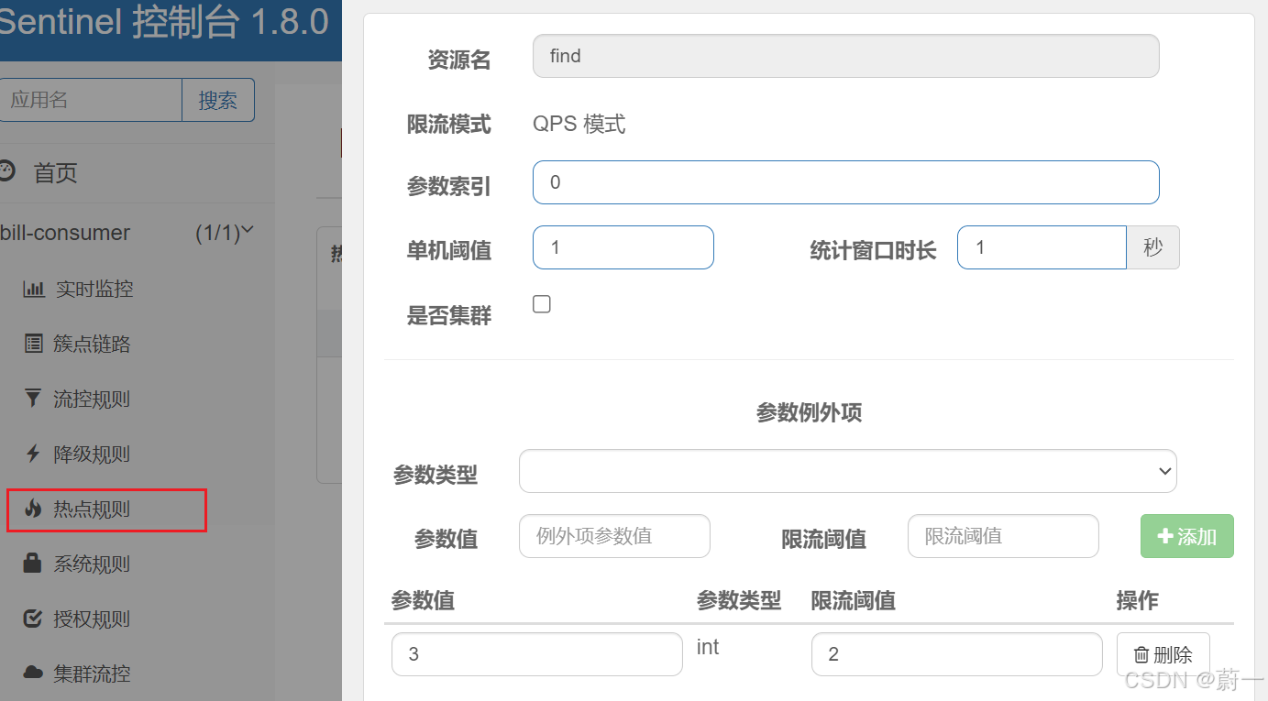The height and width of the screenshot is (701, 1268).
Task: Click the row's 参数值 field showing 3
Action: pyautogui.click(x=537, y=654)
